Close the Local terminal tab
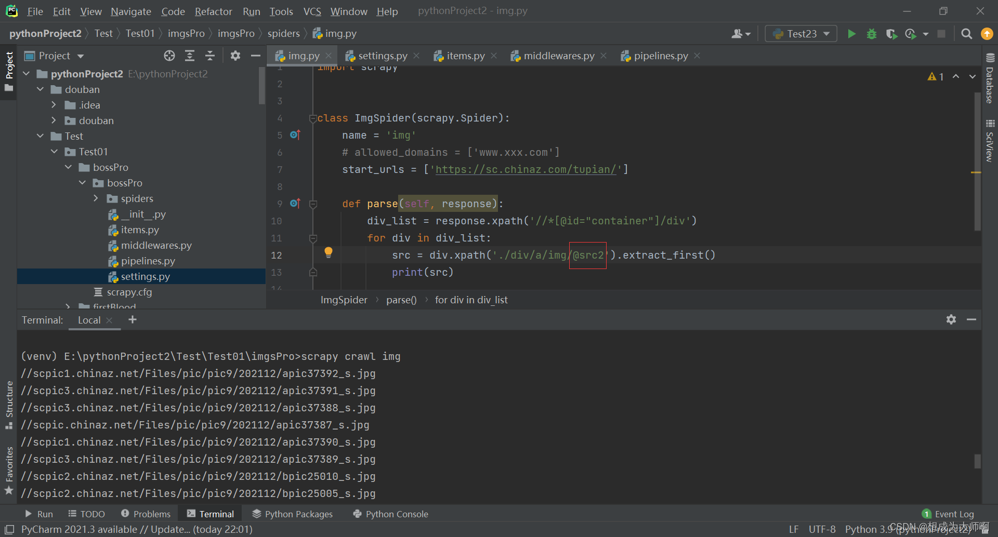This screenshot has height=537, width=998. point(109,320)
